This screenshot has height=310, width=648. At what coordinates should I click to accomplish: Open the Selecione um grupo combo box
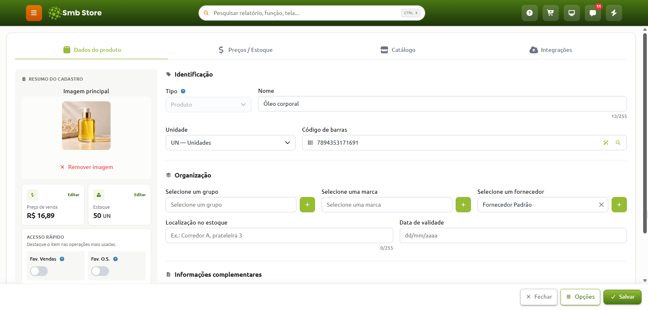231,205
